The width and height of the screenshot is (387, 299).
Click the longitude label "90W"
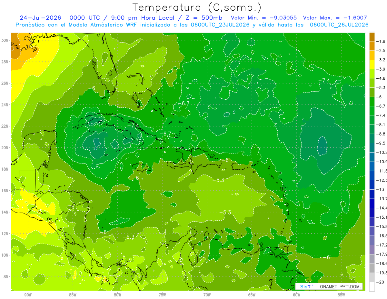click(x=28, y=295)
